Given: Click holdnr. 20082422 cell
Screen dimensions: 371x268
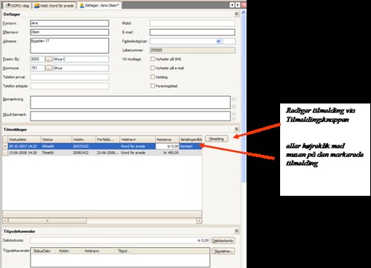Looking at the screenshot, I should [x=83, y=153].
